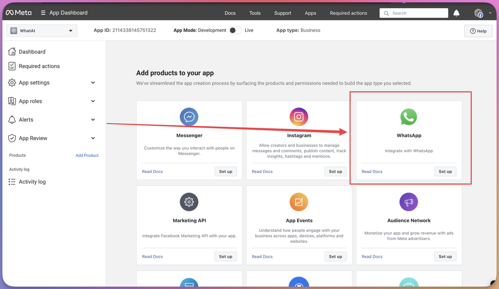The width and height of the screenshot is (499, 289).
Task: Read Docs for Instagram
Action: (x=262, y=171)
